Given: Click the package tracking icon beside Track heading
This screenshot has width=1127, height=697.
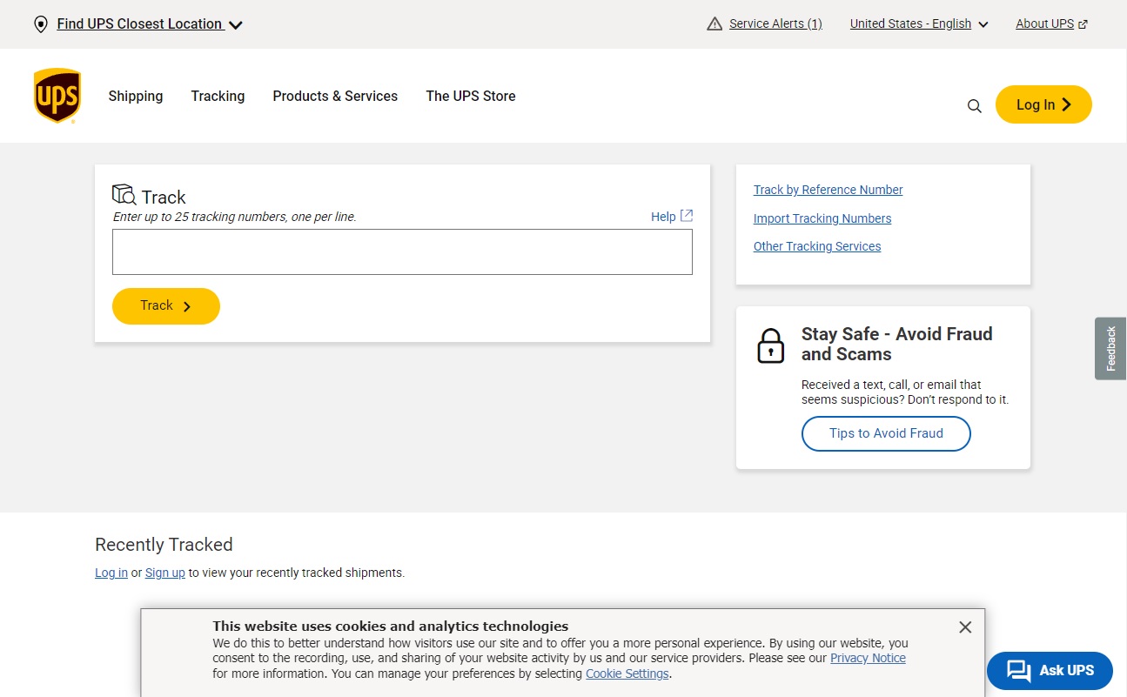Looking at the screenshot, I should 124,195.
